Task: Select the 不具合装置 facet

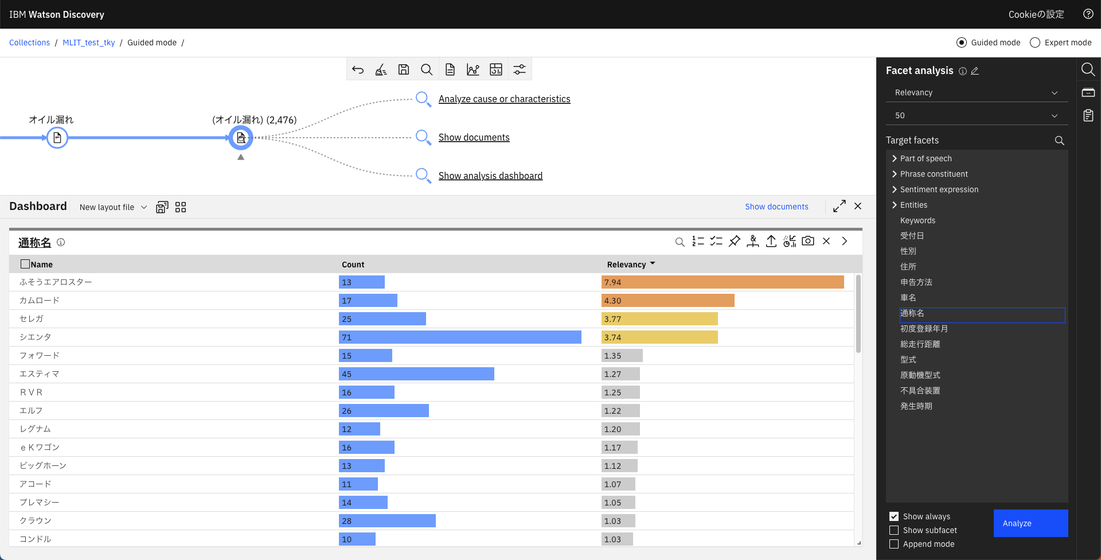Action: click(920, 391)
